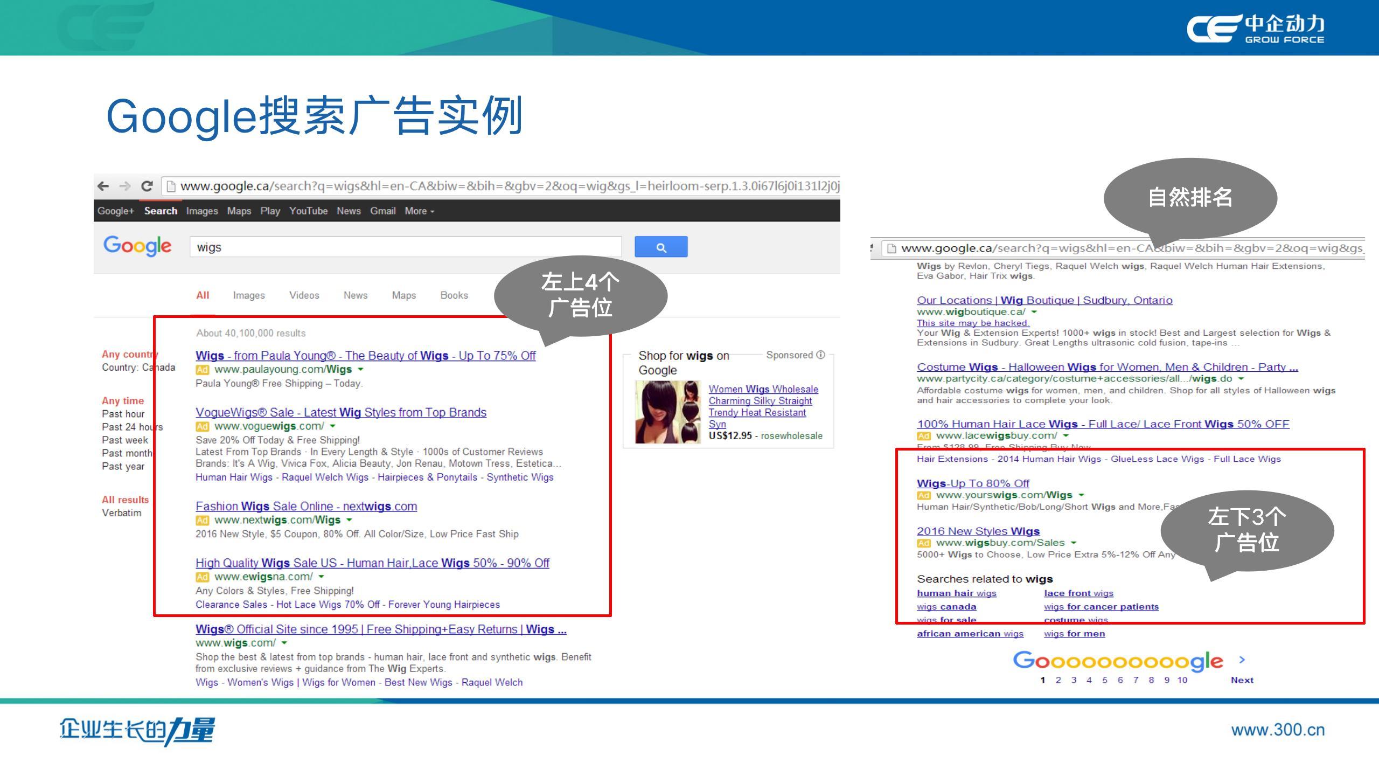Expand arrow next to www.wigboutique.ca
The image size is (1379, 776).
pos(1034,312)
